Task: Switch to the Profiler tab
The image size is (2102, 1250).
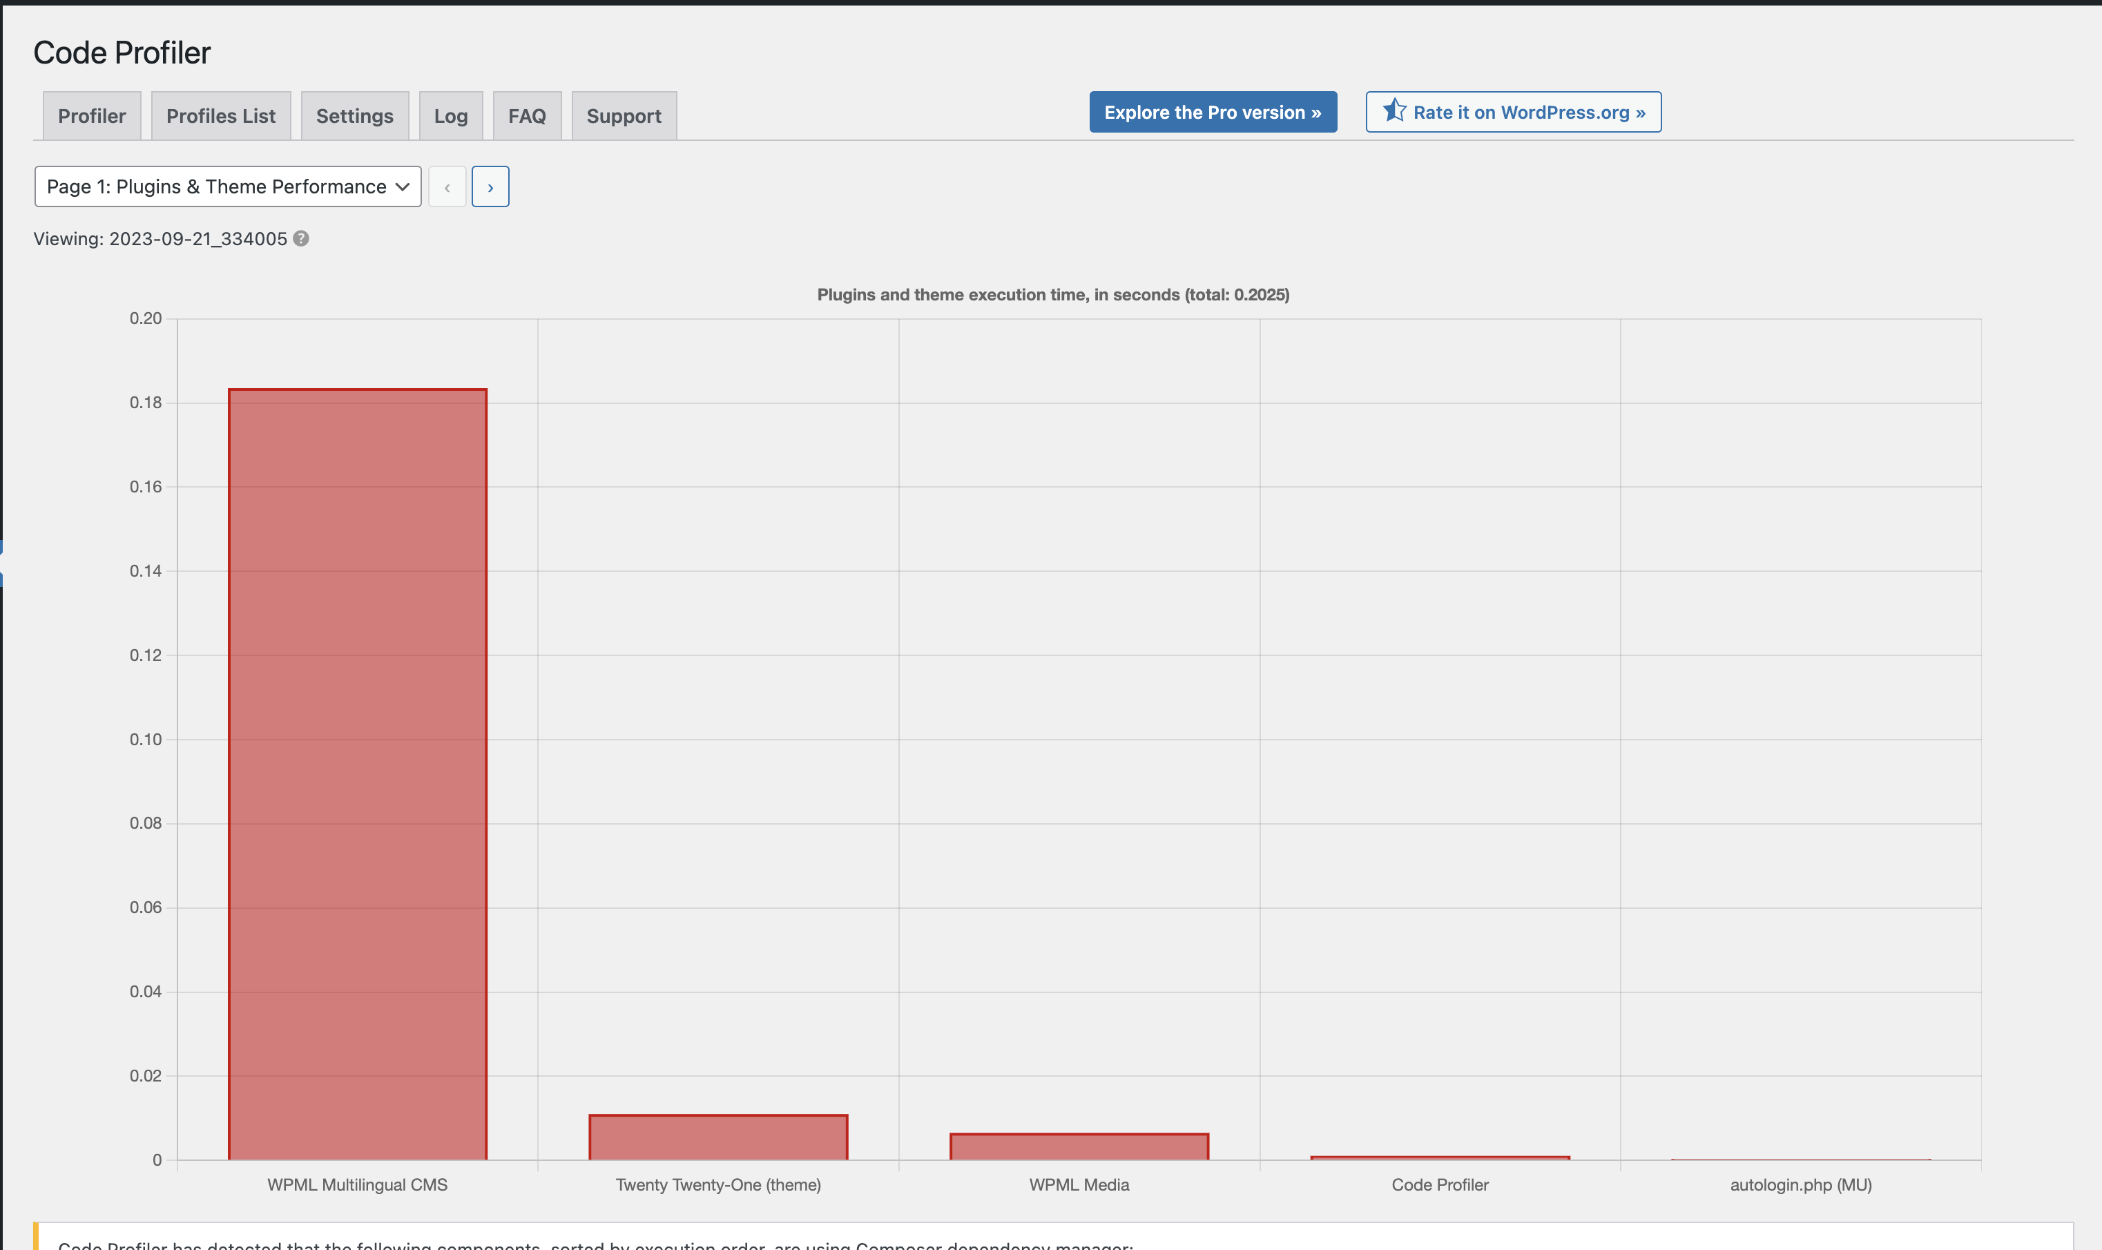Action: [x=91, y=115]
